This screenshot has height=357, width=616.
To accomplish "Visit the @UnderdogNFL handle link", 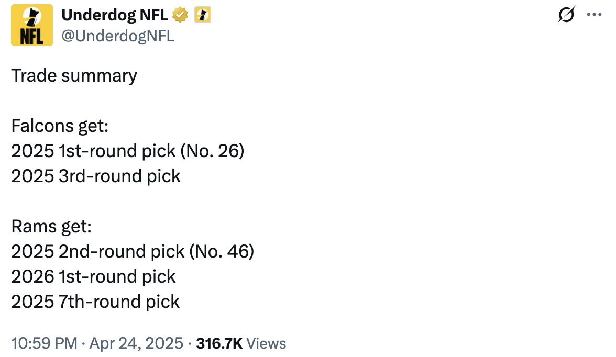I will point(118,36).
